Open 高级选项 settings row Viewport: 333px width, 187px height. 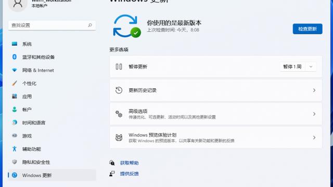click(216, 114)
